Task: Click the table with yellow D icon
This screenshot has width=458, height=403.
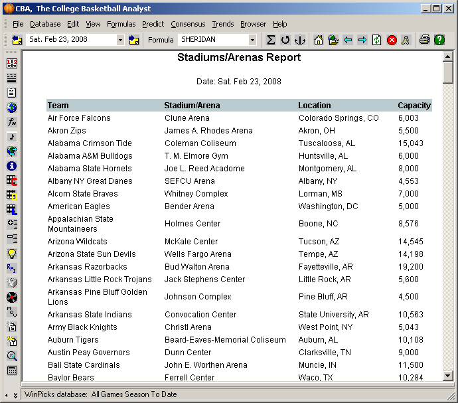Action: point(12,195)
